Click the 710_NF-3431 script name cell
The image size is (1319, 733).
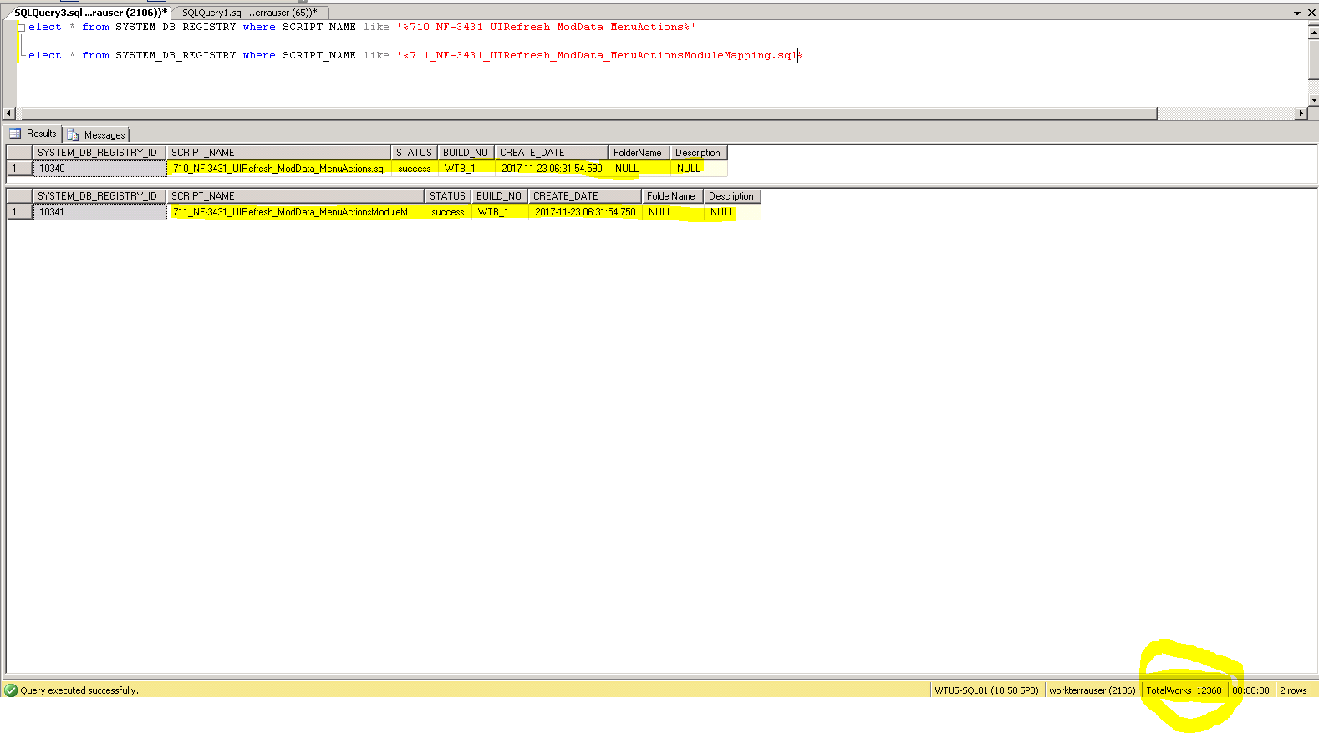[x=278, y=169]
